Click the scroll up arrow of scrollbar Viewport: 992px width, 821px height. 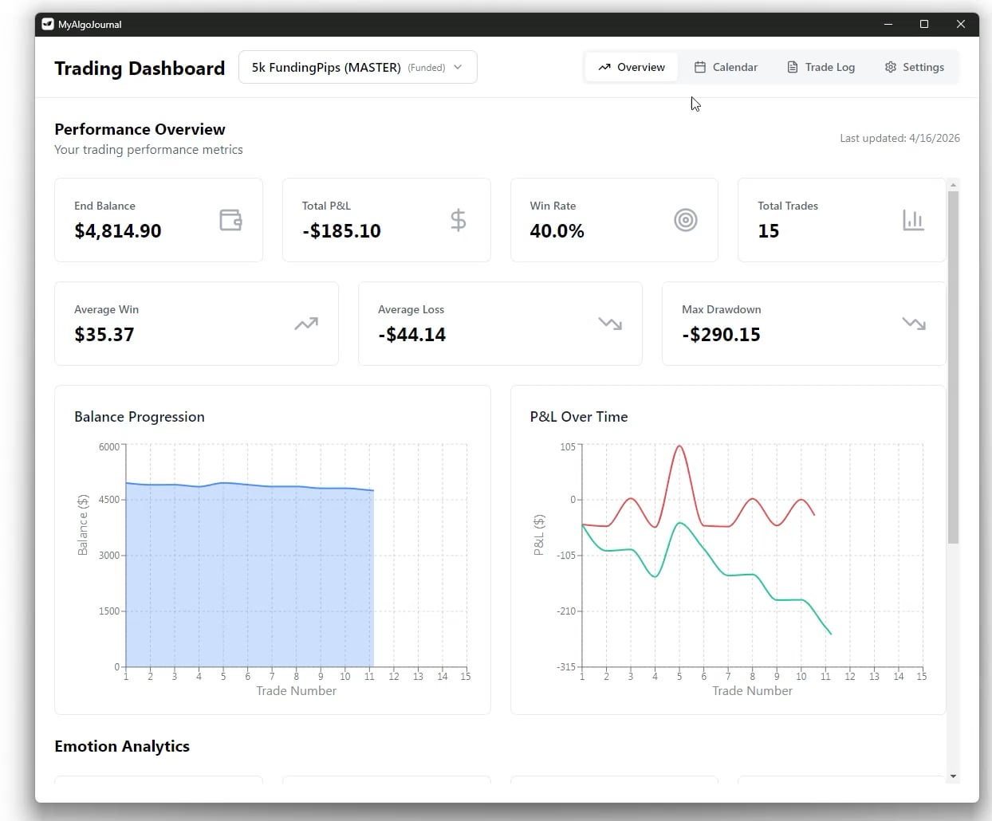(953, 185)
